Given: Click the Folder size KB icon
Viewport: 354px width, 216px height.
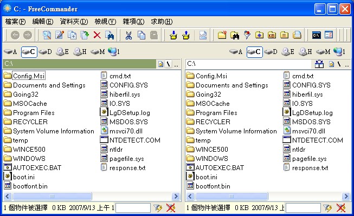Looking at the screenshot, I should 272,35.
